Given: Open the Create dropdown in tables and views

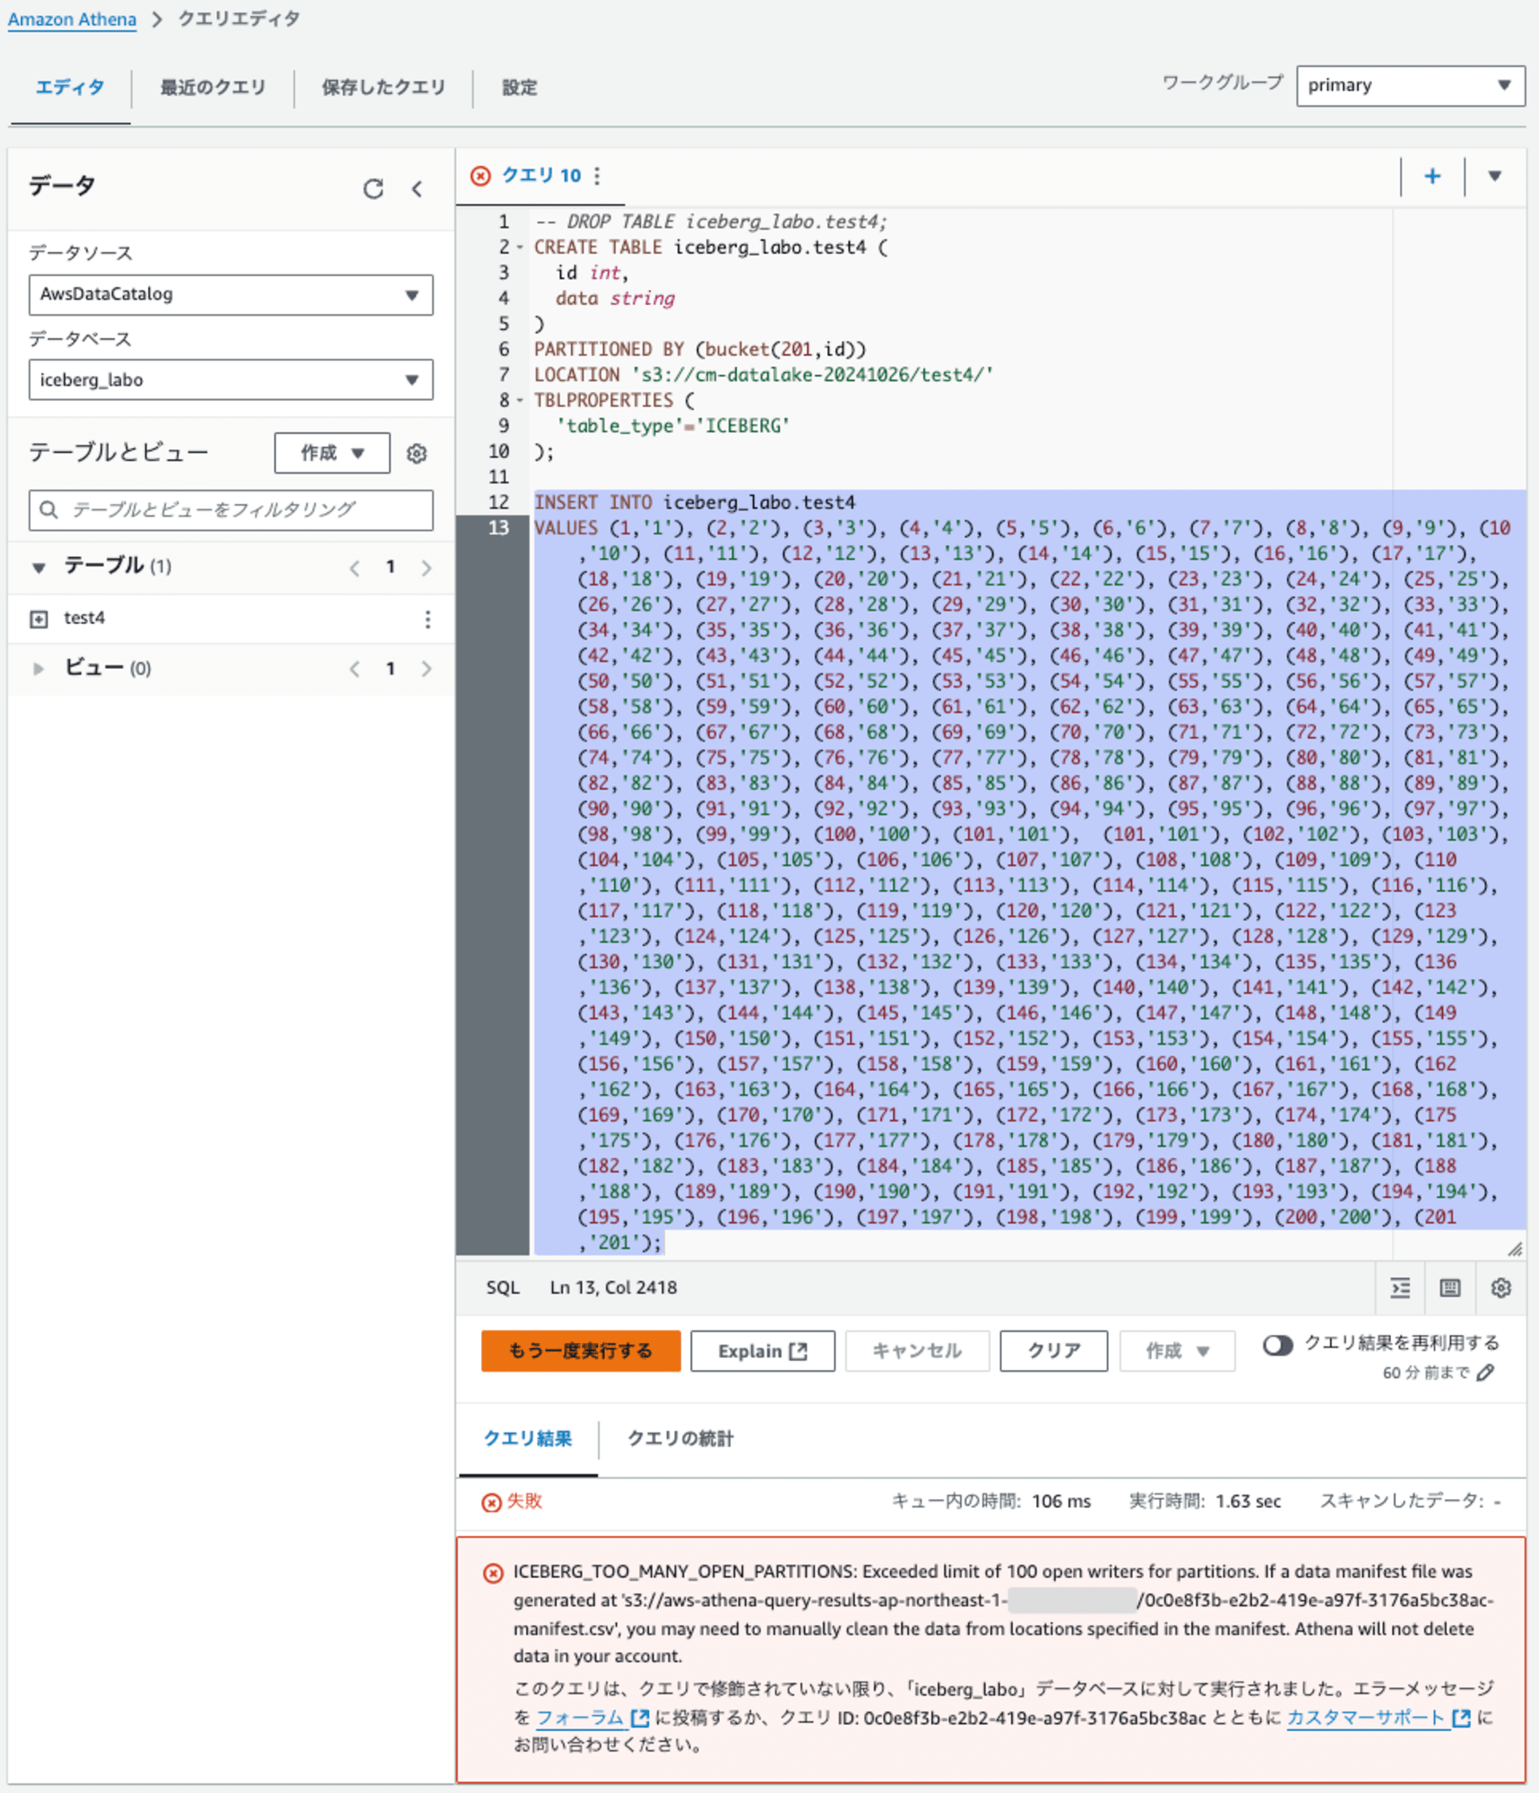Looking at the screenshot, I should click(x=332, y=453).
